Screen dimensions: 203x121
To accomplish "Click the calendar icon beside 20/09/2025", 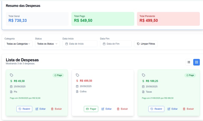I will point(77,86).
